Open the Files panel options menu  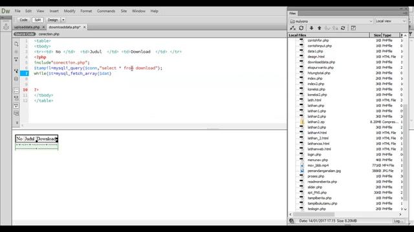click(406, 13)
